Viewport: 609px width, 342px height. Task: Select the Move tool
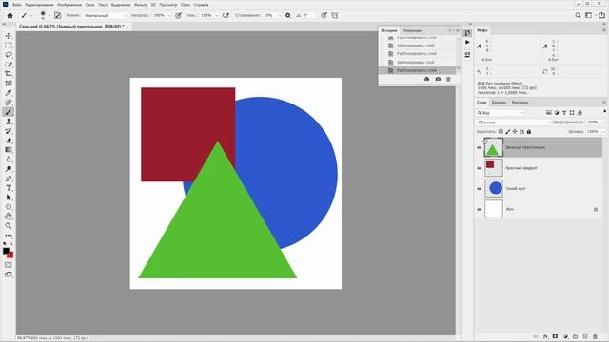click(x=9, y=36)
